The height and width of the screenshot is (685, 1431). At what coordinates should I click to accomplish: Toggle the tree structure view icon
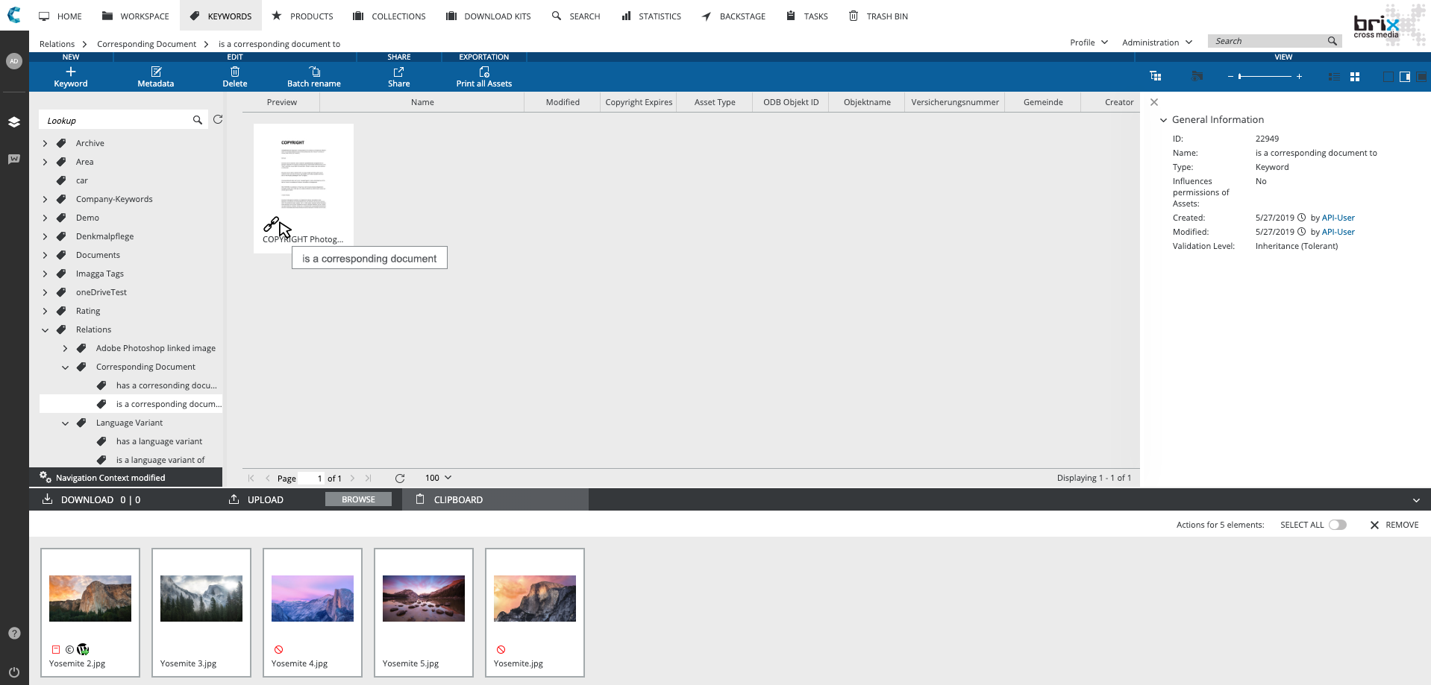1156,76
